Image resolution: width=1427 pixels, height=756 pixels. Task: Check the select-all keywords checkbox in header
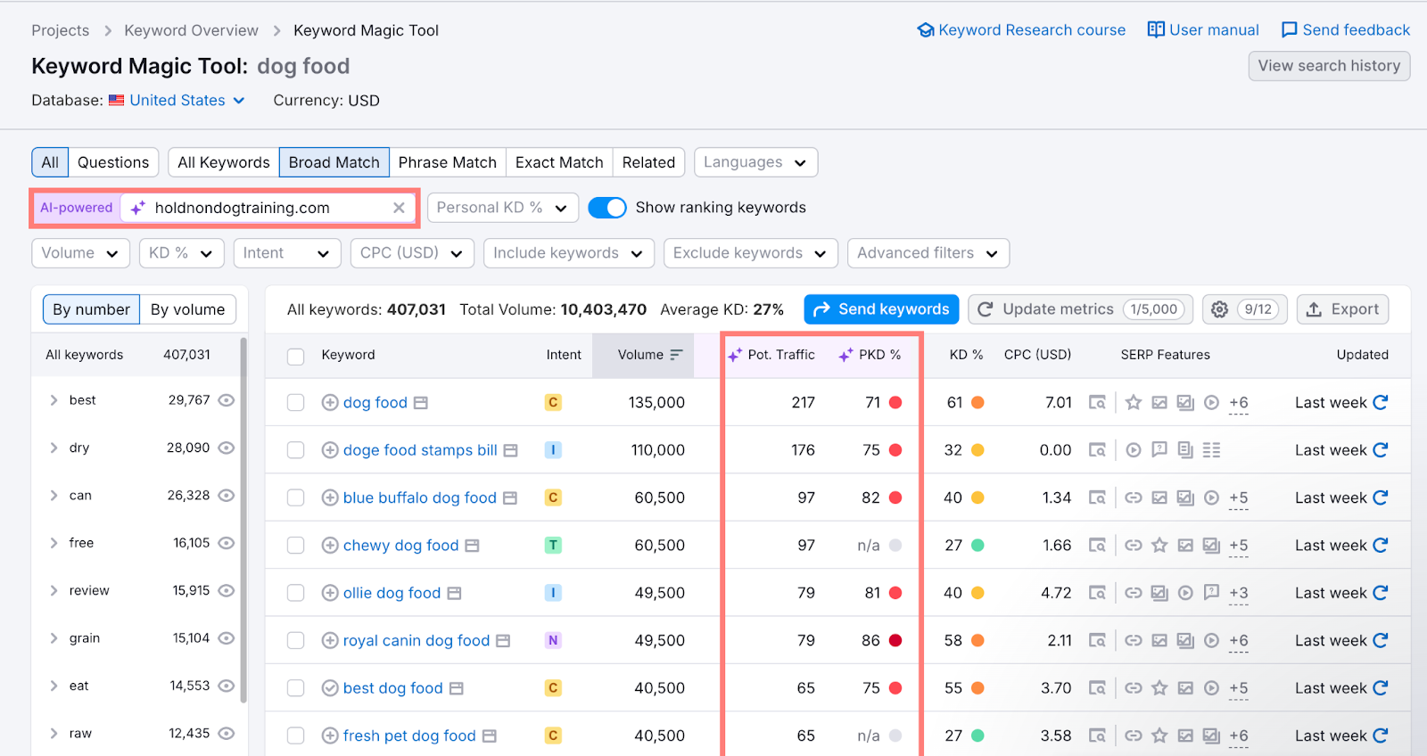(296, 357)
